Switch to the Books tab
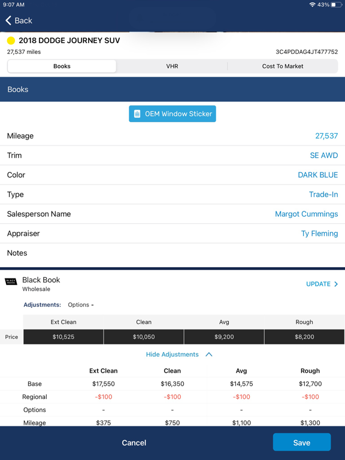Image resolution: width=345 pixels, height=460 pixels. pos(62,66)
